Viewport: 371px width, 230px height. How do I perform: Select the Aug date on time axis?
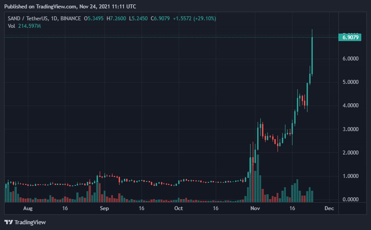click(x=28, y=208)
